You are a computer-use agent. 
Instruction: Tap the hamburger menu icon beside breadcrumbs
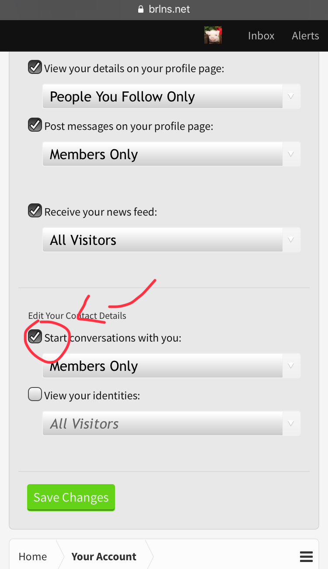[x=307, y=557]
